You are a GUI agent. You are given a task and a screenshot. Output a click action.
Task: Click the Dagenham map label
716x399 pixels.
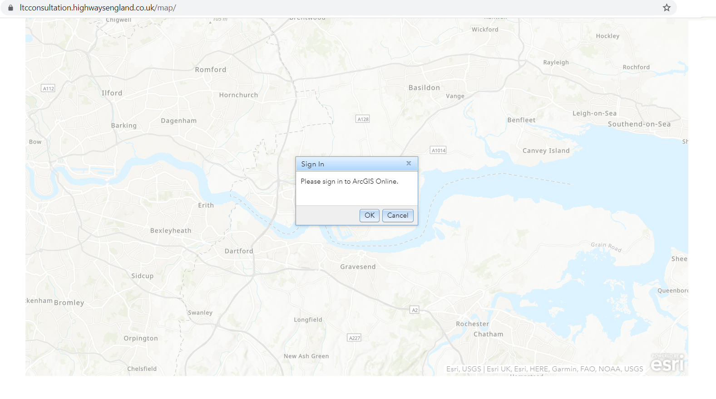pos(179,121)
